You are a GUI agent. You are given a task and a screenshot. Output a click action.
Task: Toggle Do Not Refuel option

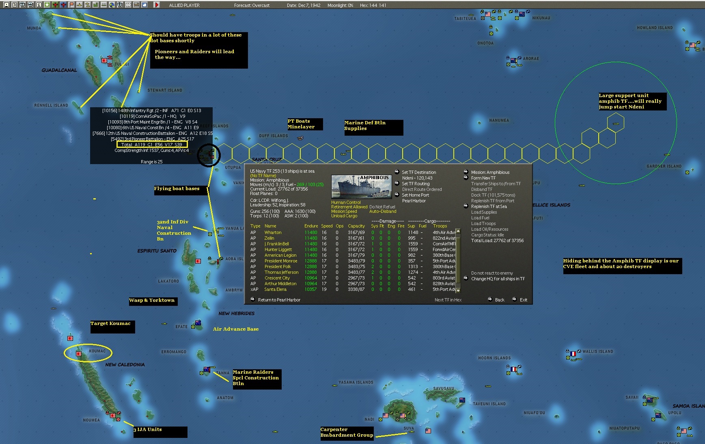(x=382, y=207)
